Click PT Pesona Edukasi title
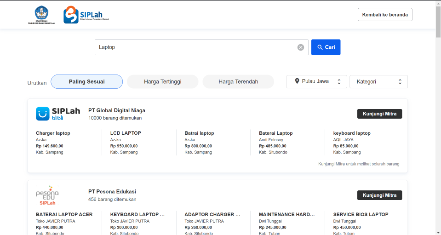Screen dimensions: 441x235 coord(112,192)
